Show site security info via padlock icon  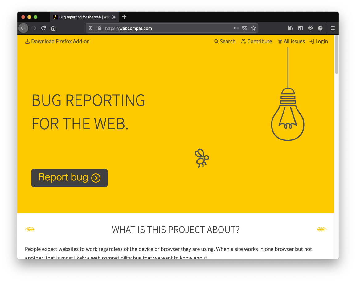tap(99, 28)
